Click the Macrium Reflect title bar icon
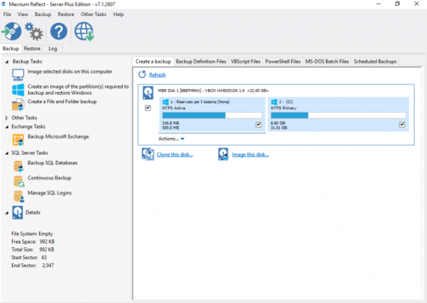Screen dimensions: 427x303 [x=3, y=4]
